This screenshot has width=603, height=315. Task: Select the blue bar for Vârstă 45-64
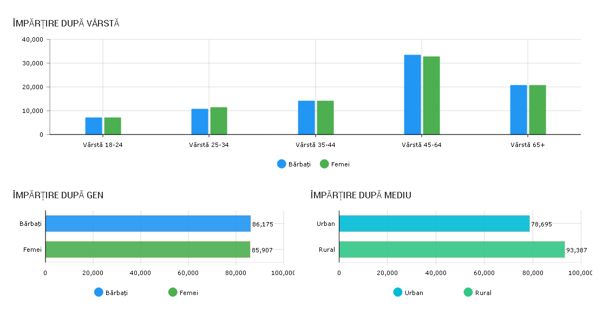412,95
